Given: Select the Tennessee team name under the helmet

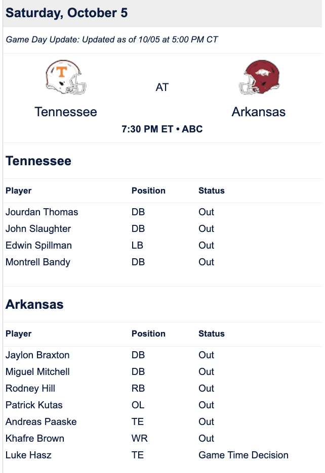Looking at the screenshot, I should (x=66, y=112).
